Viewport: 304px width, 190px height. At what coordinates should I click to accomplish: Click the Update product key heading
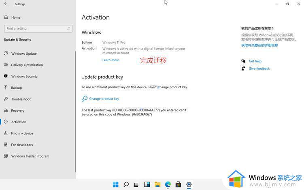[102, 77]
